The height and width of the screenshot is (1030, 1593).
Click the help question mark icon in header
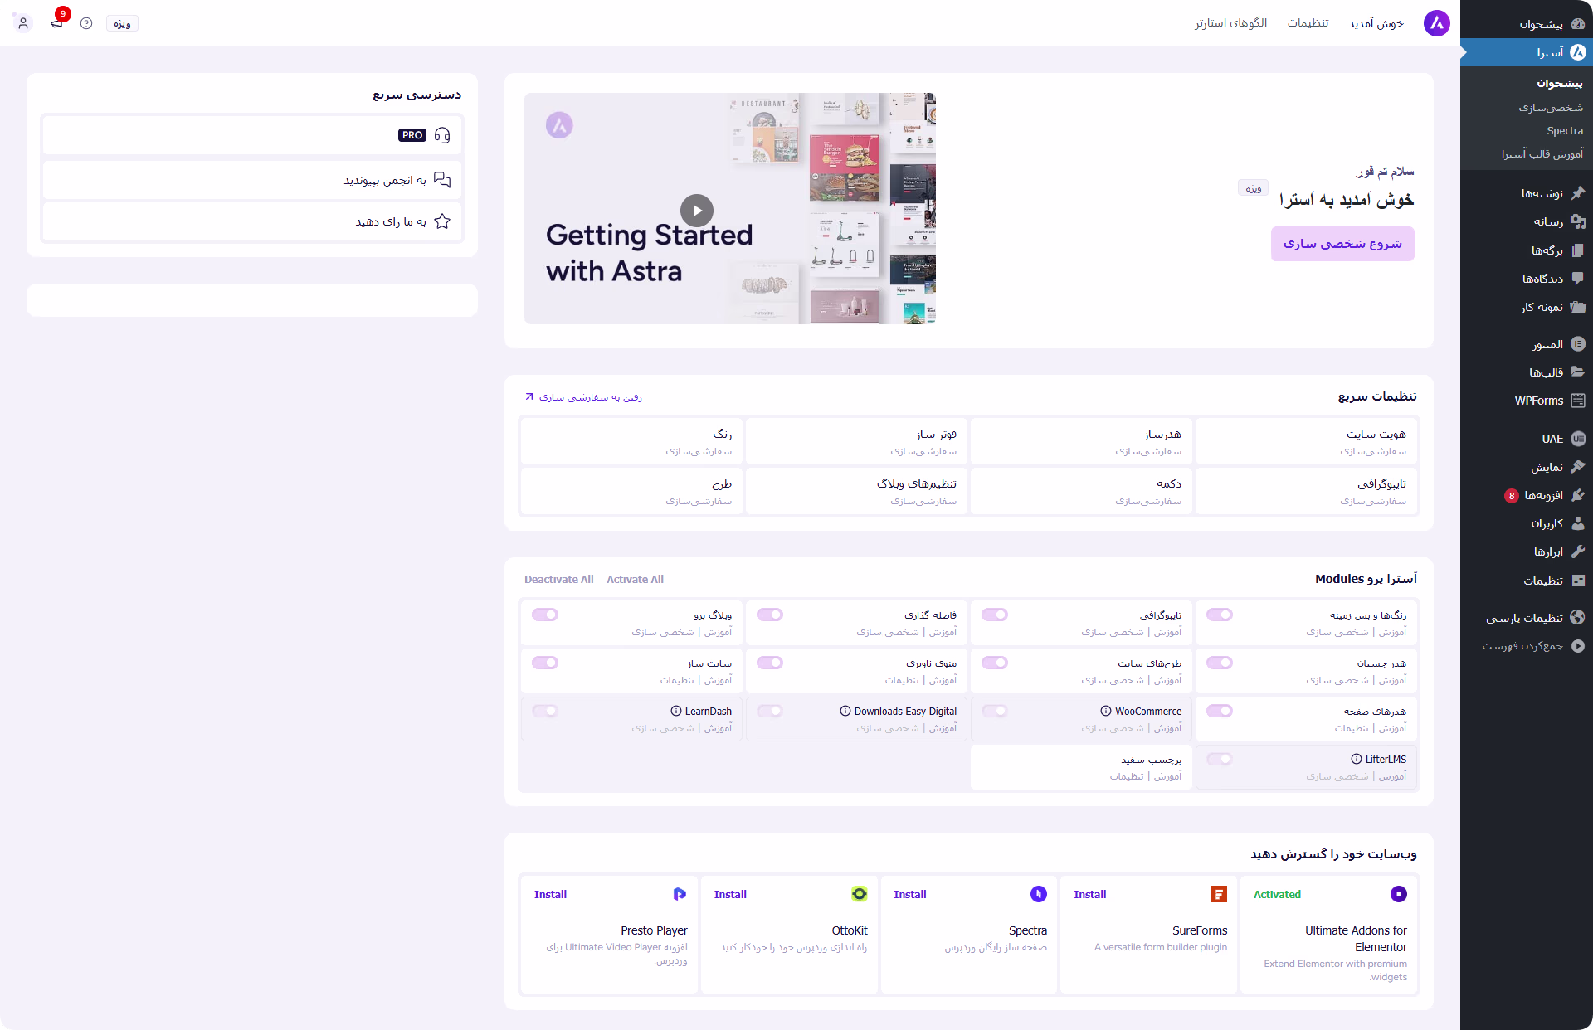[x=86, y=23]
